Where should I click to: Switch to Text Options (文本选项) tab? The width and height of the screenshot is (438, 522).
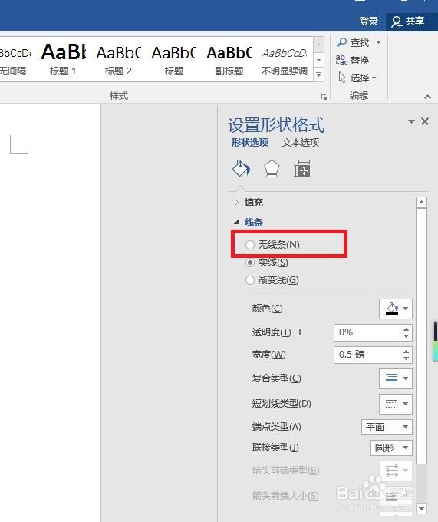click(301, 143)
